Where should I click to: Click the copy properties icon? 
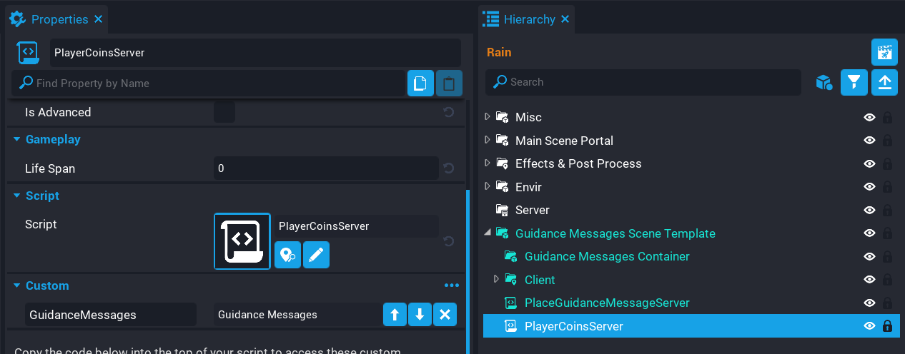coord(420,84)
